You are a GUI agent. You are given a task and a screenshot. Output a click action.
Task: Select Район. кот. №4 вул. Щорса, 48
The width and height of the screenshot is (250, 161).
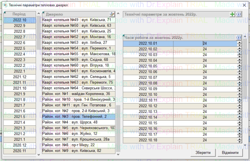tap(78, 122)
